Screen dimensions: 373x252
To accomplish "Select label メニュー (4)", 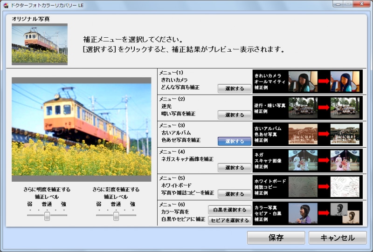I will pos(172,152).
